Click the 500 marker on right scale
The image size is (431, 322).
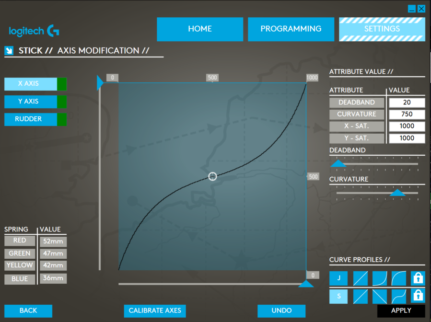pos(313,177)
